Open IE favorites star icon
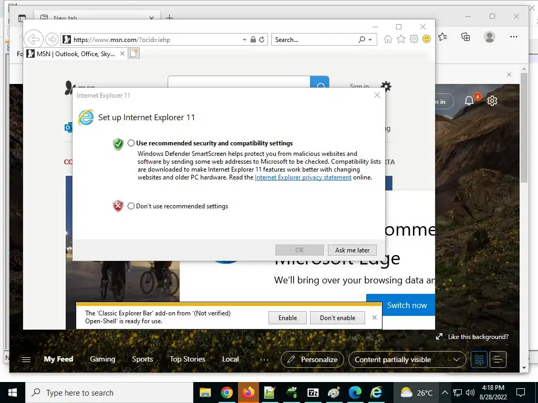Screen dimensions: 538x403 (401, 39)
